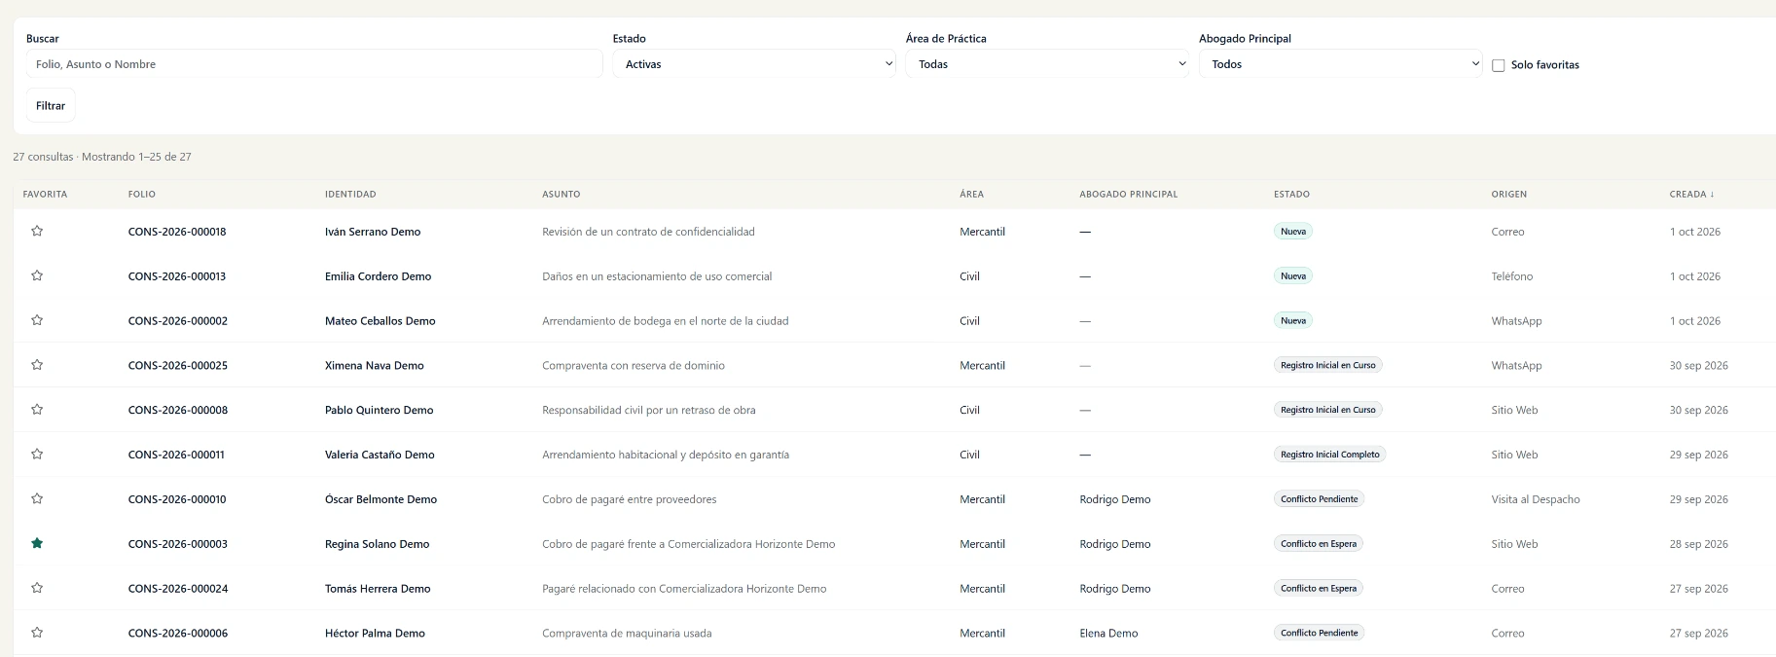Click Registro Inicial Completo status badge
Viewport: 1776px width, 657px height.
(x=1330, y=455)
